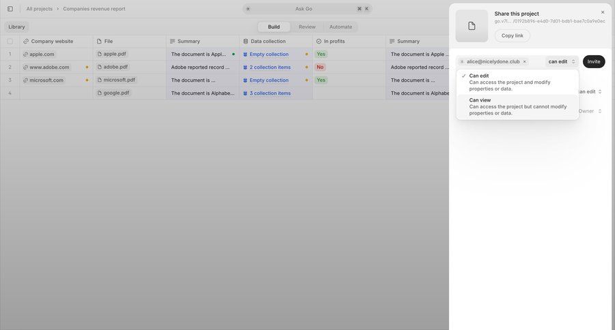The height and width of the screenshot is (330, 615).
Task: Choose the Can view permission option
Action: (517, 106)
